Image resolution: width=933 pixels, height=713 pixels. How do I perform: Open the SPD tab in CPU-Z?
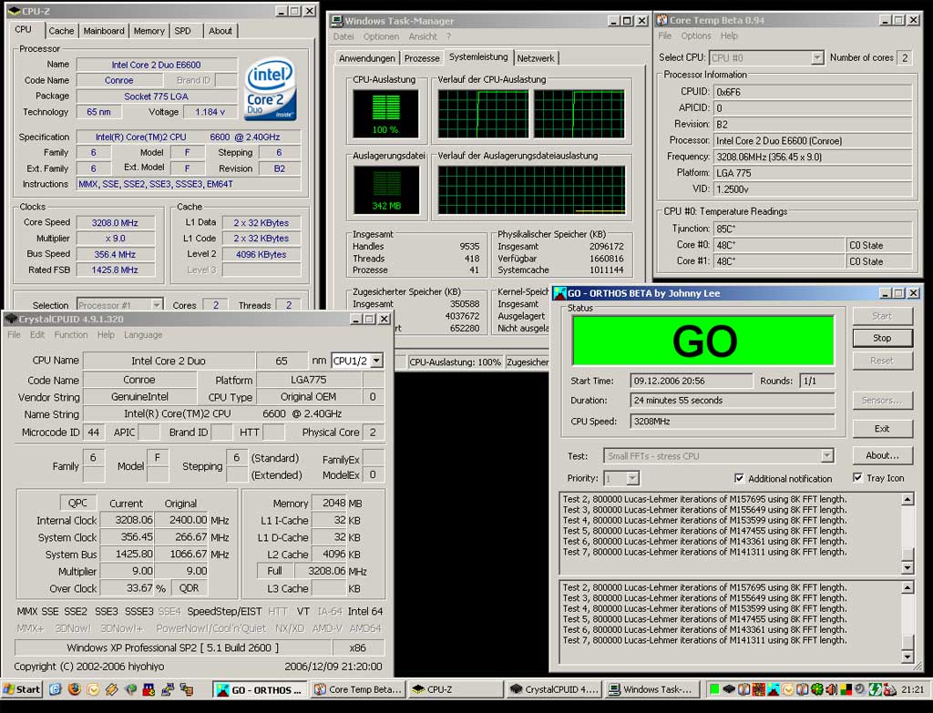point(182,31)
